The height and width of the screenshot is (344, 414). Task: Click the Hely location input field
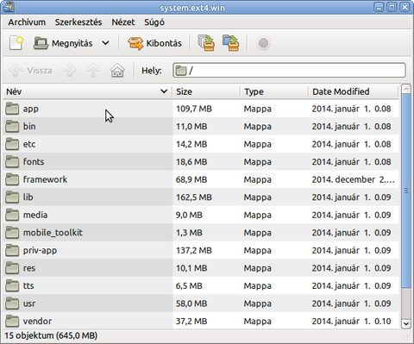pyautogui.click(x=289, y=71)
